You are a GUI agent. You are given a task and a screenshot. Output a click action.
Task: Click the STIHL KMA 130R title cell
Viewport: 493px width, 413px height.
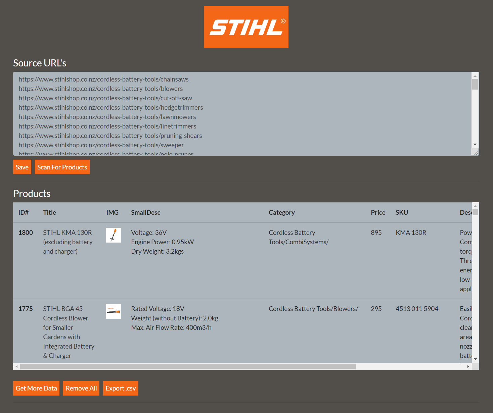[x=68, y=242]
